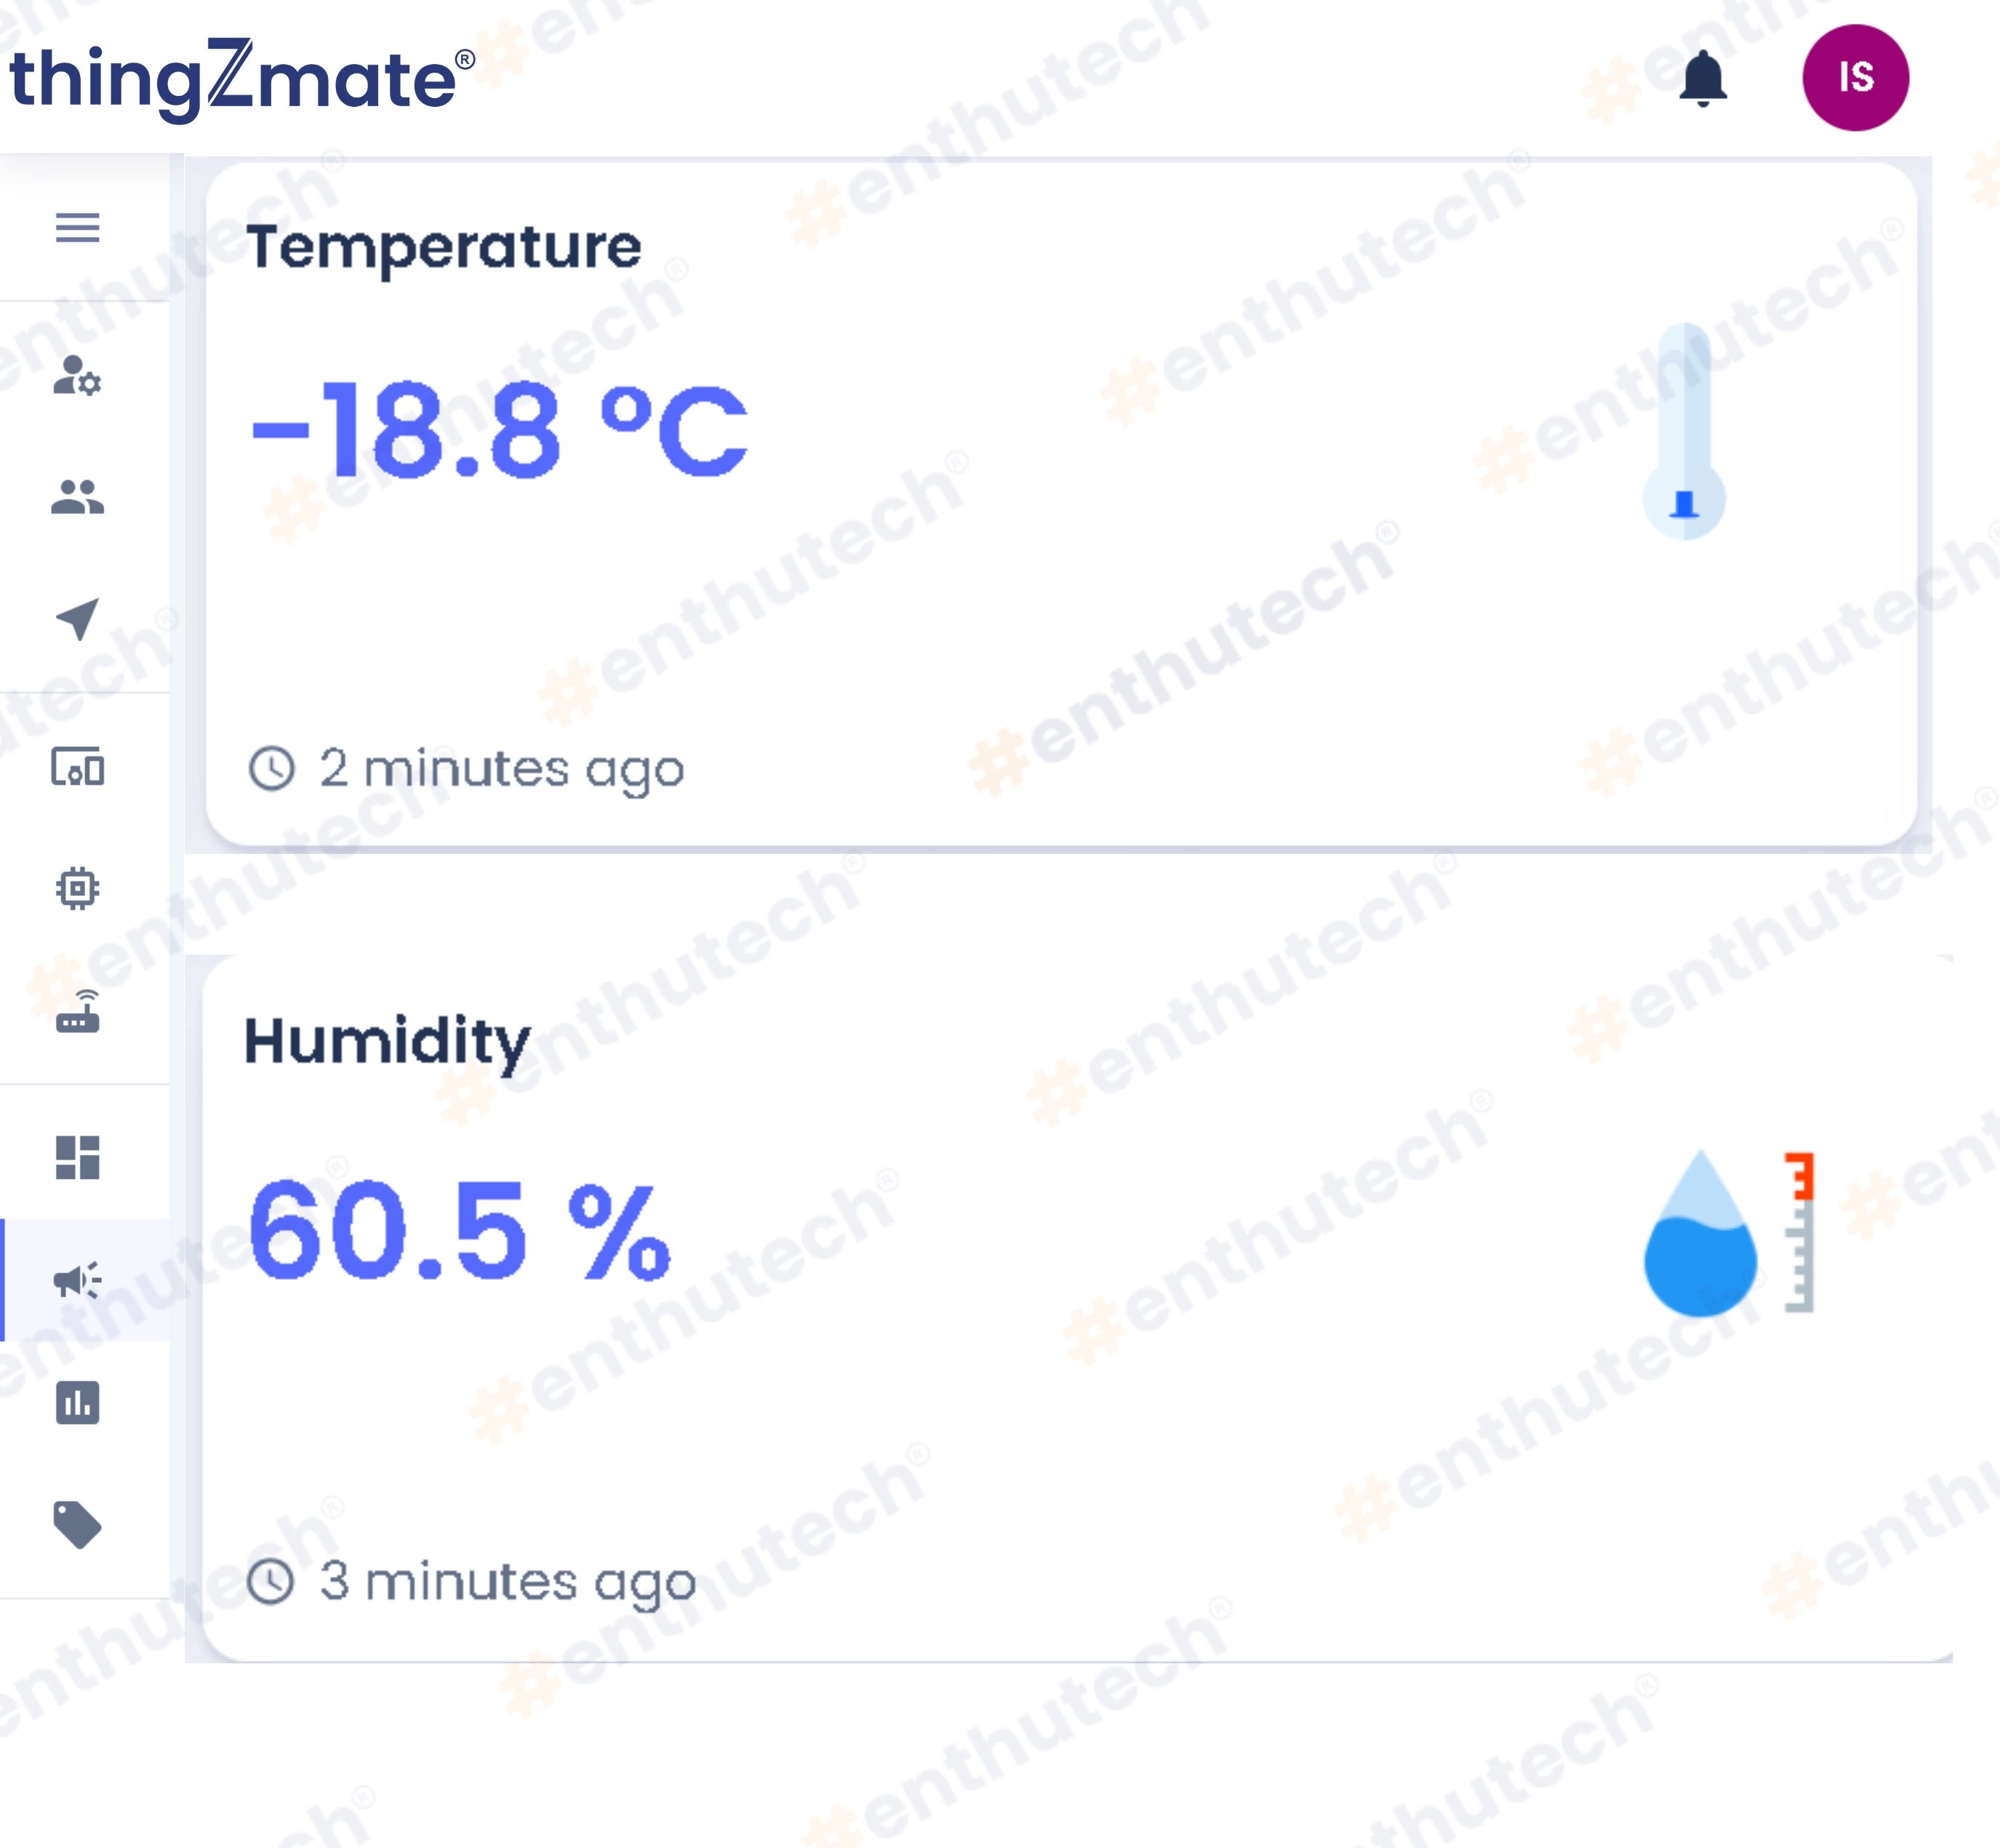Open the IS user profile avatar
Image resolution: width=2000 pixels, height=1848 pixels.
1855,78
